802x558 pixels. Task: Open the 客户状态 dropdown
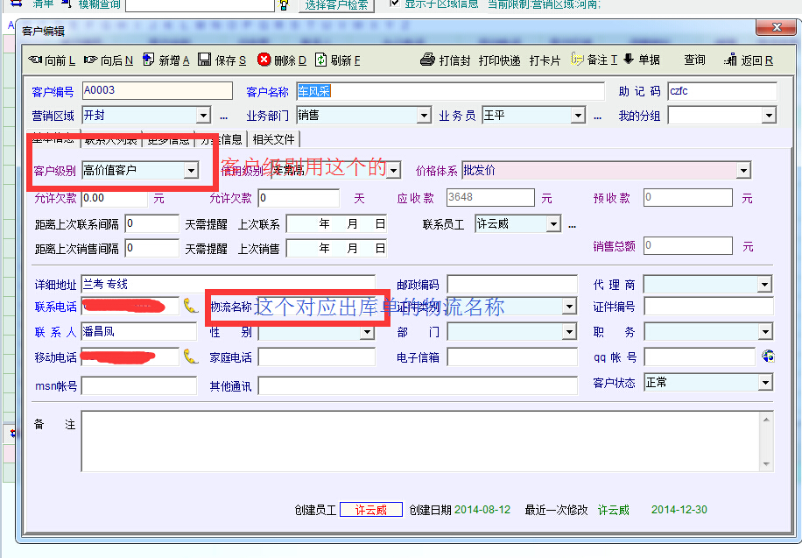click(765, 383)
